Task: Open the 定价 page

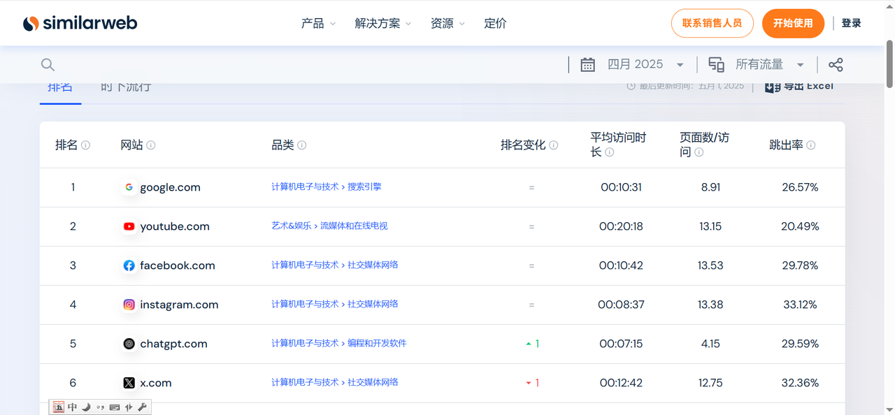Action: tap(495, 23)
